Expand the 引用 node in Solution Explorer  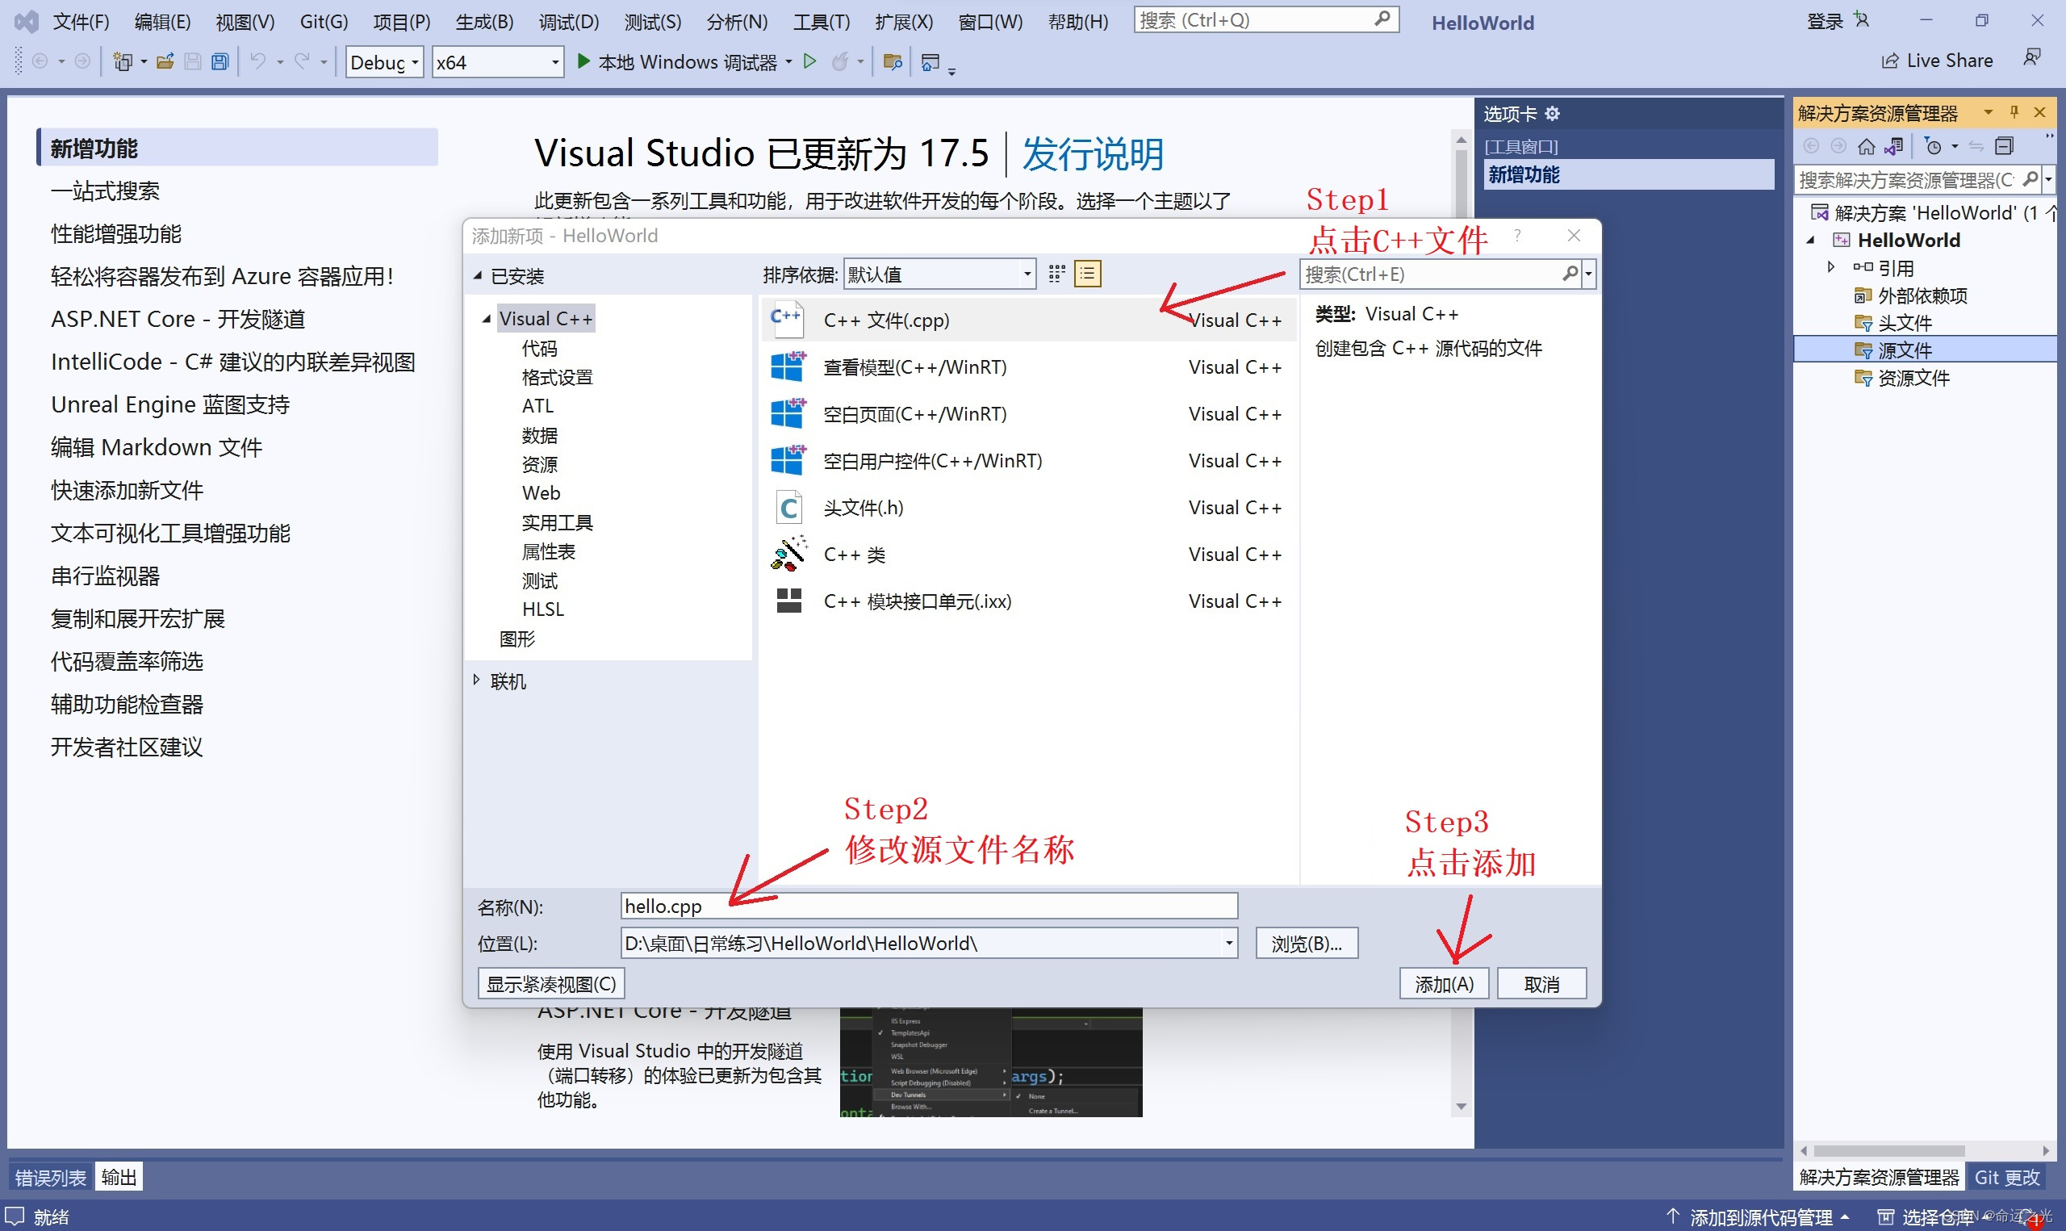click(x=1831, y=267)
